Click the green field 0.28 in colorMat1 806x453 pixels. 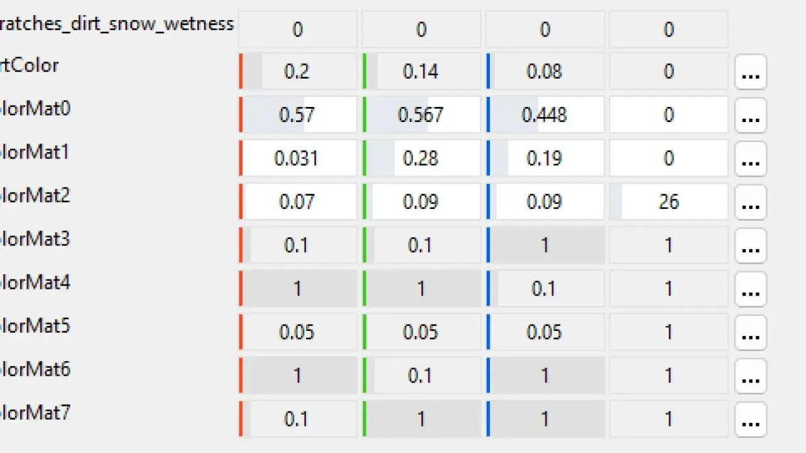tap(421, 159)
